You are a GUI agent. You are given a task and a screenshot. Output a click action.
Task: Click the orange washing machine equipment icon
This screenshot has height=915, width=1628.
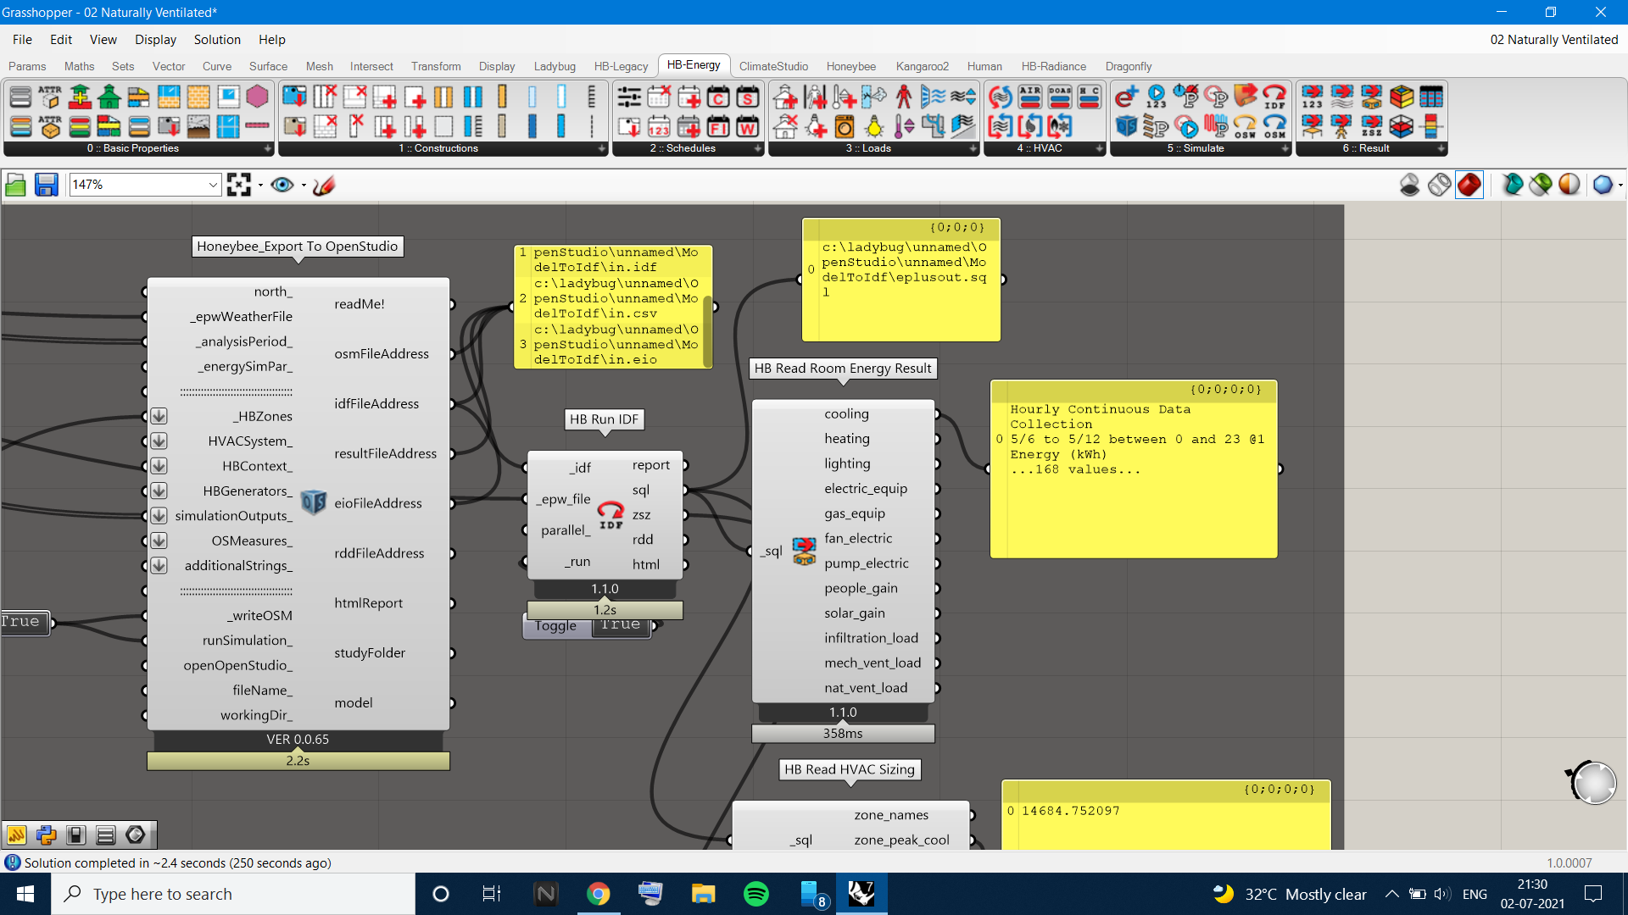click(x=845, y=127)
